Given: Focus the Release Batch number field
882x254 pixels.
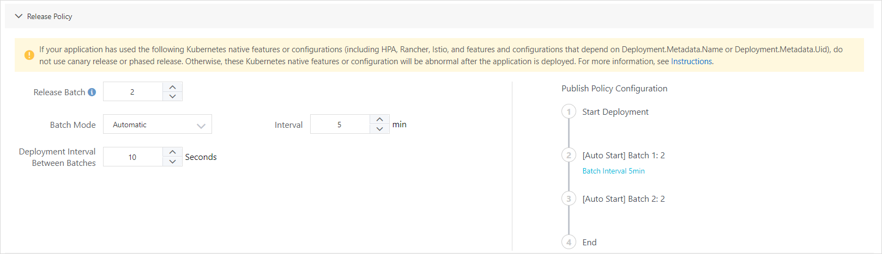Looking at the screenshot, I should 132,92.
